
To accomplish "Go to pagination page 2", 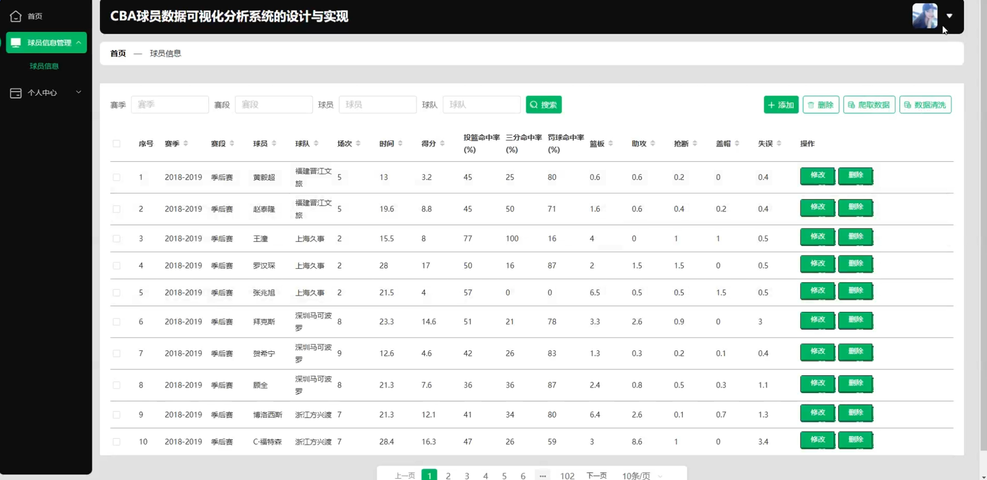I will point(448,475).
